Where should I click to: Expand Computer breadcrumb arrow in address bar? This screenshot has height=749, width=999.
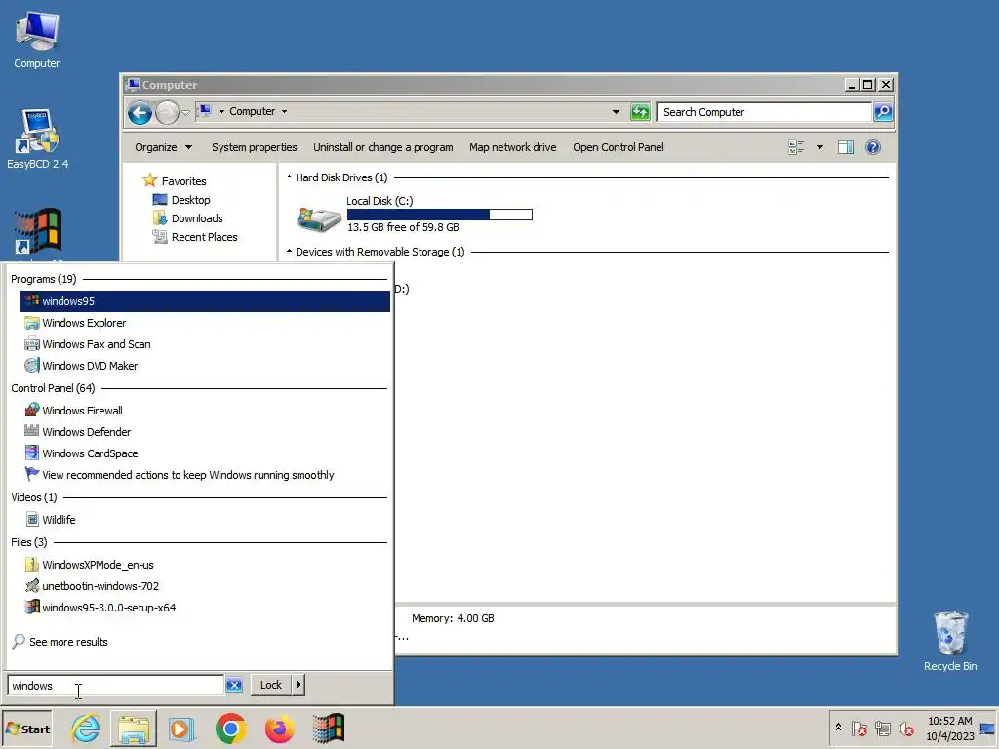tap(284, 111)
